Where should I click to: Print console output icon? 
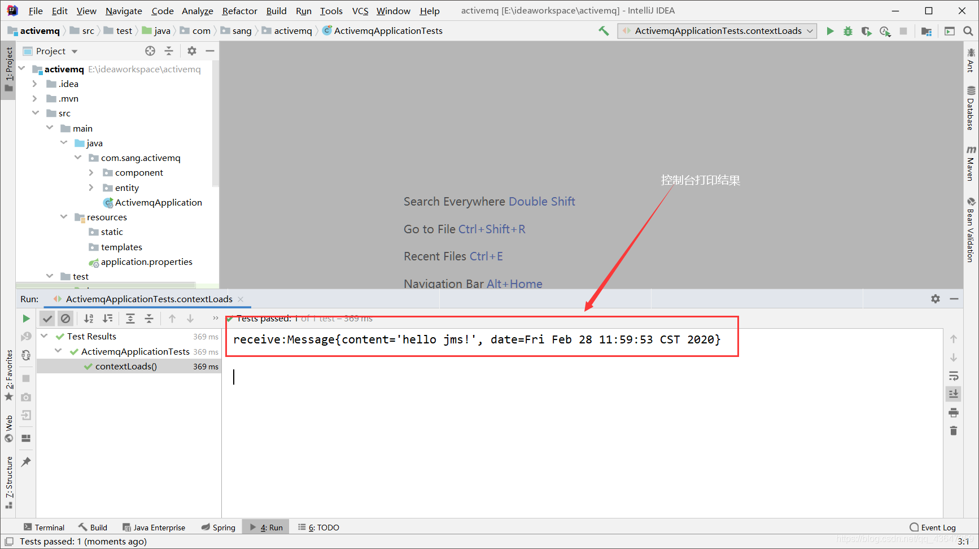tap(954, 412)
